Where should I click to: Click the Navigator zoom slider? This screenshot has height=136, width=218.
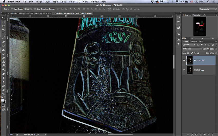point(203,38)
